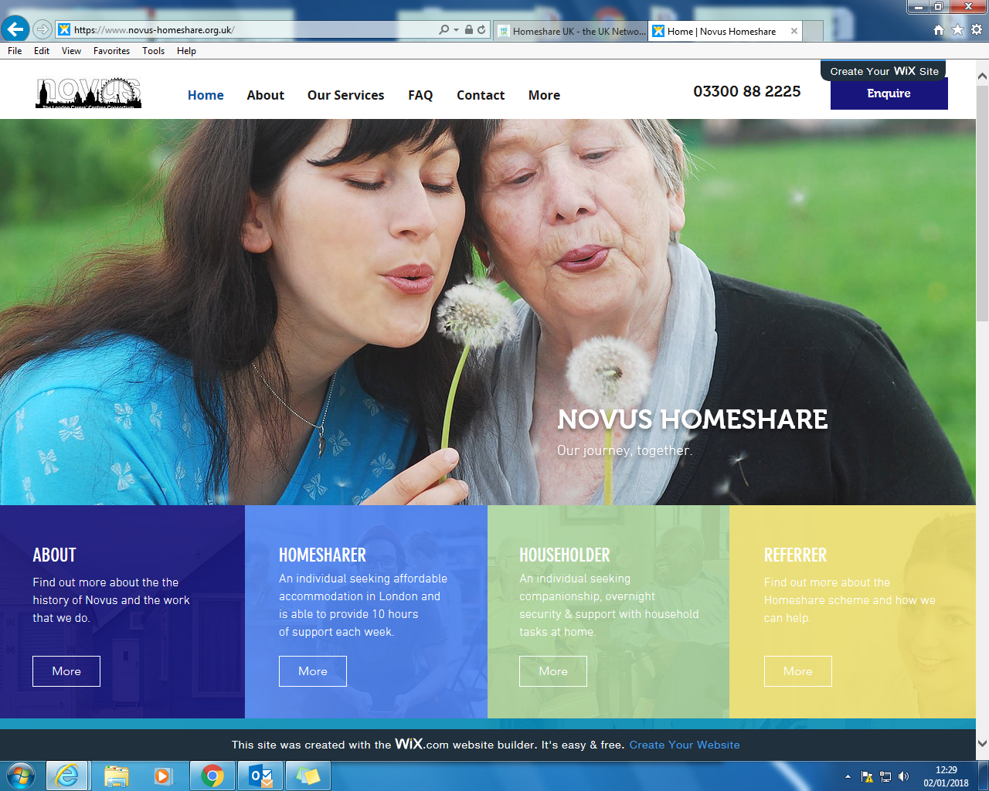989x791 pixels.
Task: Launch Google Chrome from the taskbar
Action: (x=212, y=776)
